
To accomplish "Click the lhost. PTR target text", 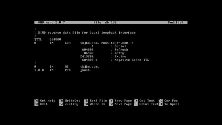I will pyautogui.click(x=86, y=70).
